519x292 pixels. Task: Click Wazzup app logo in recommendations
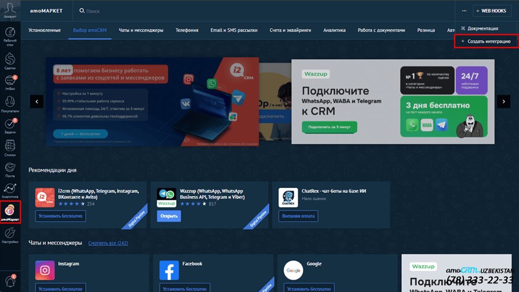tap(166, 198)
